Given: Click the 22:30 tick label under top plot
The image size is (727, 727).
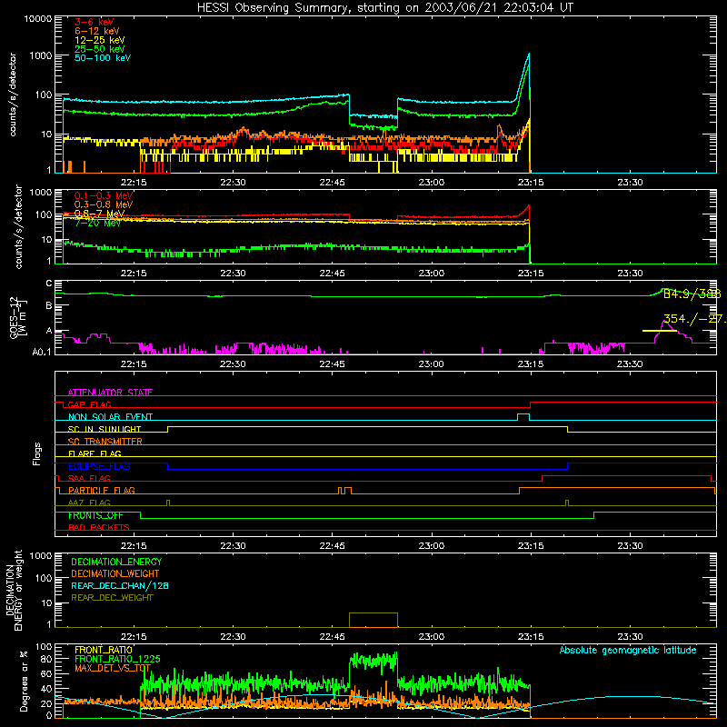Looking at the screenshot, I should tap(233, 183).
